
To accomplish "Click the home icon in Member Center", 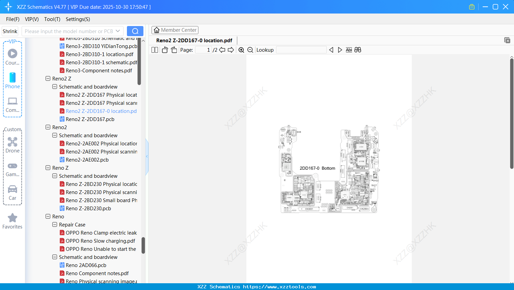I will click(x=157, y=30).
